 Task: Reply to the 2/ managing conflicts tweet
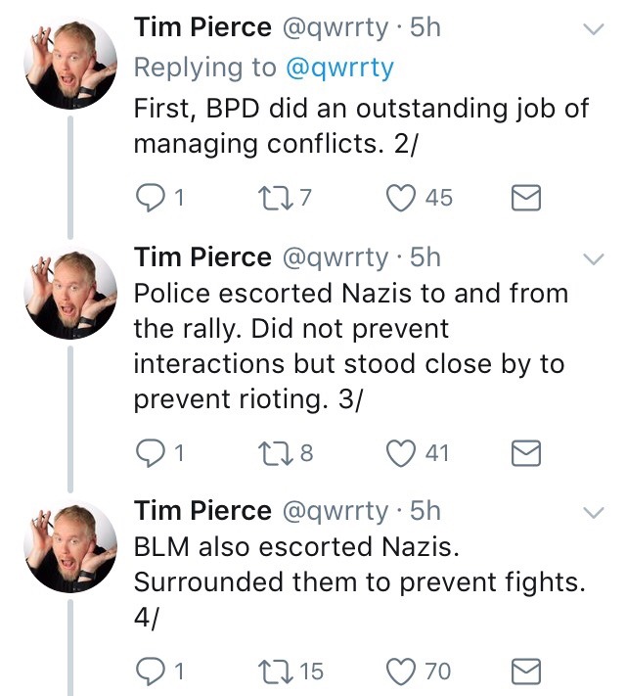(149, 198)
